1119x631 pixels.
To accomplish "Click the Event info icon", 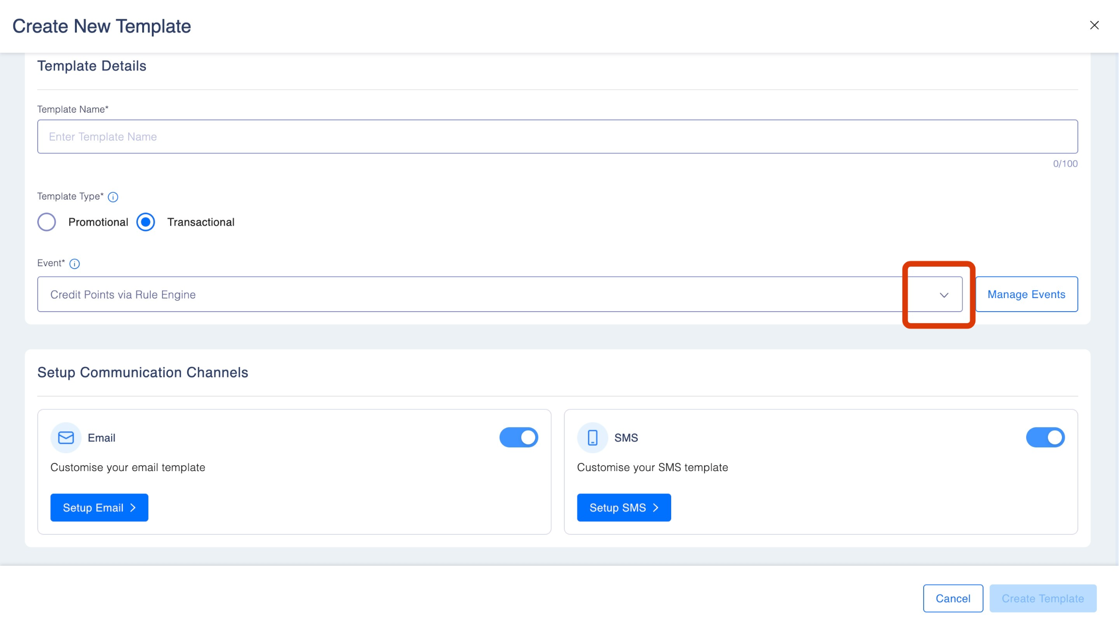I will [x=74, y=264].
